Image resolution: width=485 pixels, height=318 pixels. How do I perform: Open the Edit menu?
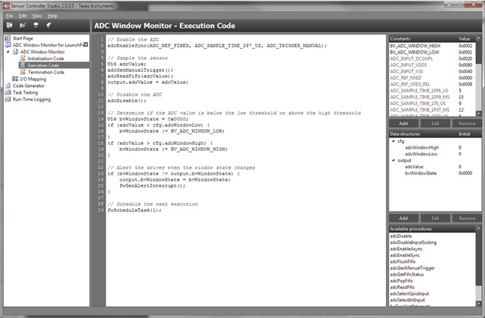[22, 16]
